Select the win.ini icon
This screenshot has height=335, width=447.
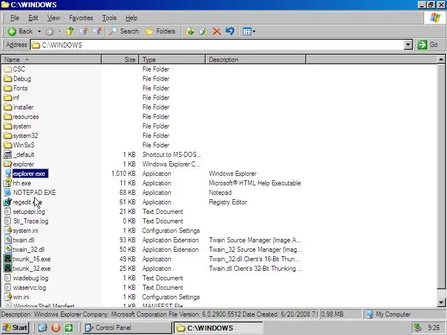coord(8,297)
